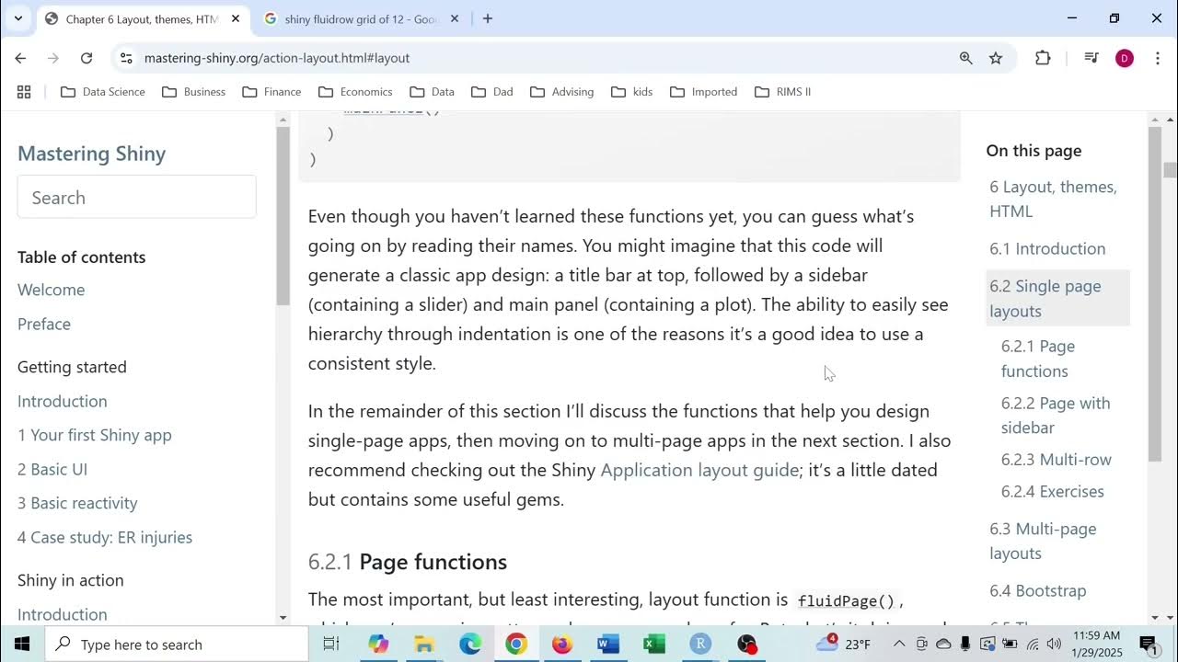1178x662 pixels.
Task: Open Microsoft Edge from the taskbar
Action: point(470,644)
